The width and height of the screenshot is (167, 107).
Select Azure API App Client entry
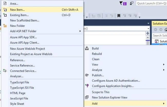point(42,43)
